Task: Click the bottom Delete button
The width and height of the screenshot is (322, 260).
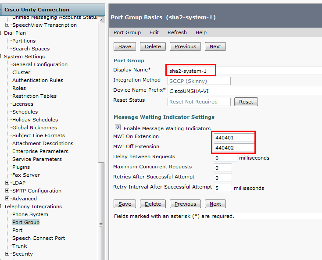Action: click(x=153, y=204)
